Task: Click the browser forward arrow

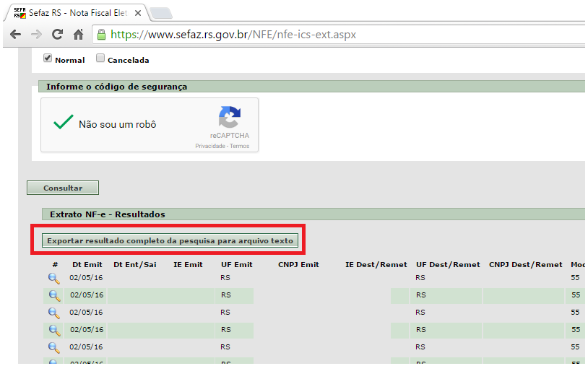Action: click(x=36, y=35)
